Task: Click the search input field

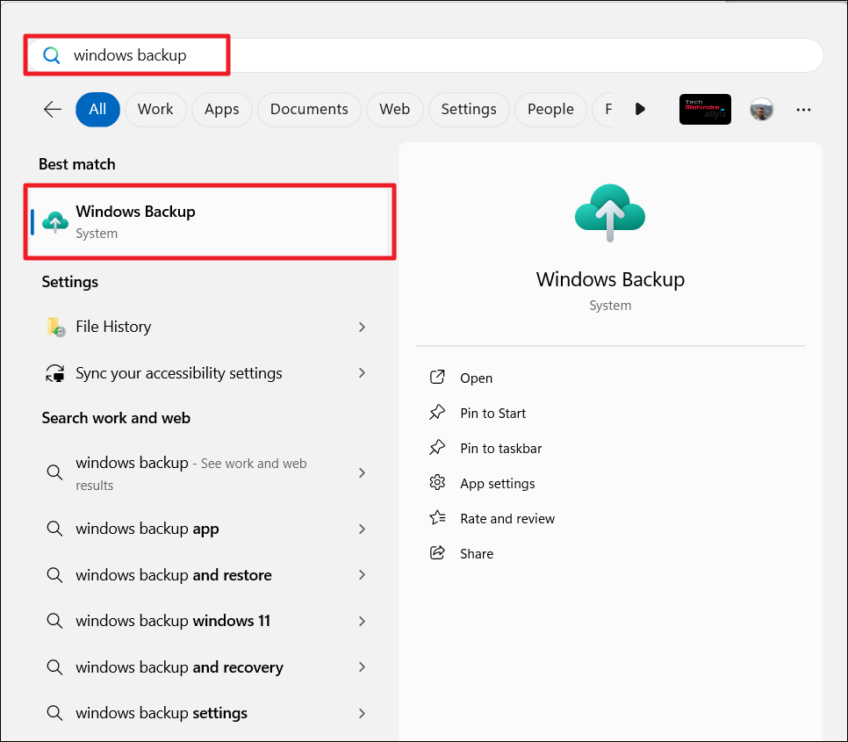Action: 439,55
